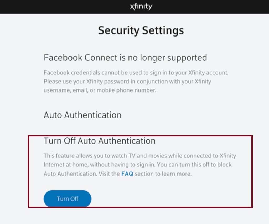Image resolution: width=269 pixels, height=224 pixels.
Task: Select the Auto Authentication section header
Action: (82, 115)
